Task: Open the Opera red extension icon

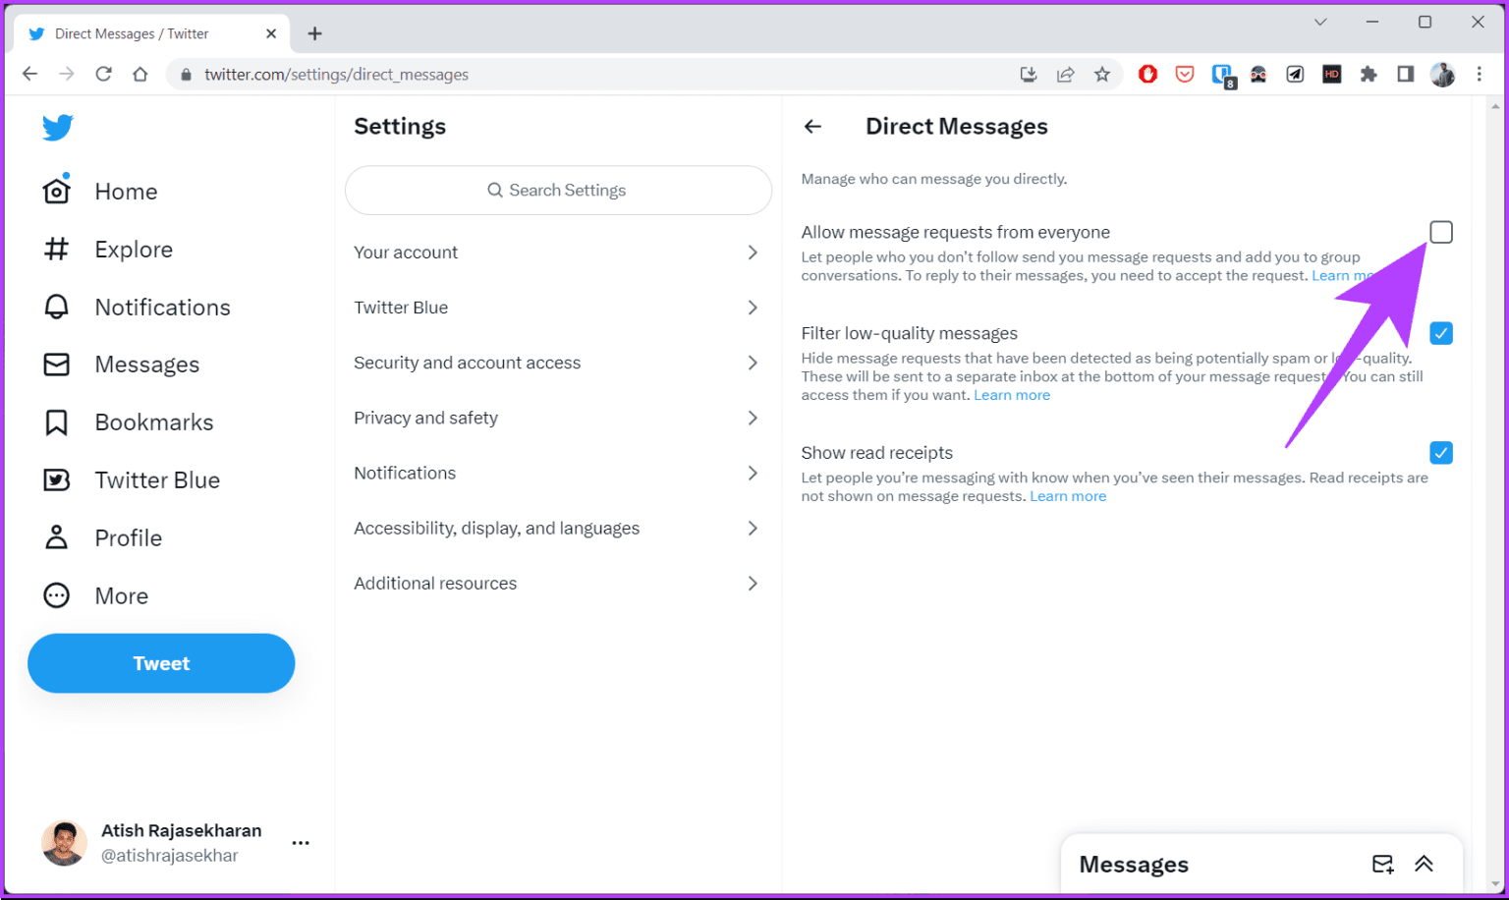Action: pos(1147,74)
